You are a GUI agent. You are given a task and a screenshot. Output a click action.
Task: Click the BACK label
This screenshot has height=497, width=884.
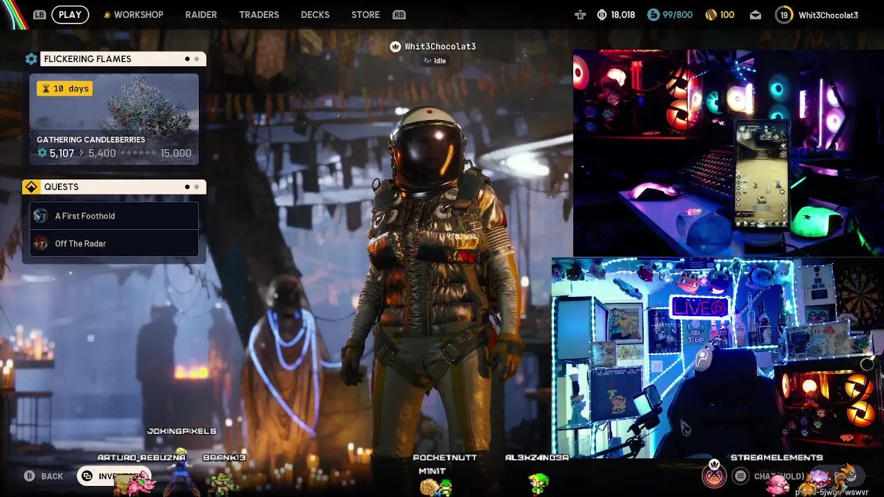click(x=52, y=476)
